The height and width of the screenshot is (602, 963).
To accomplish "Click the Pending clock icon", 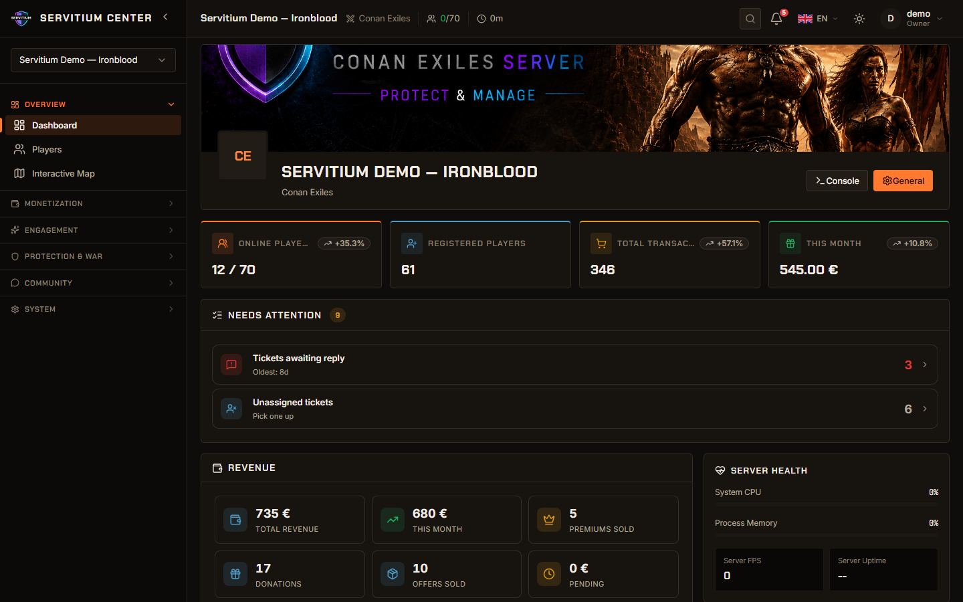I will 549,575.
